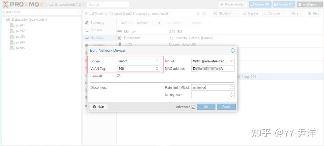324x146 pixels.
Task: Select Datacenter (pve-cluster) in the tree
Action: tap(29, 20)
